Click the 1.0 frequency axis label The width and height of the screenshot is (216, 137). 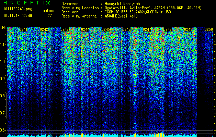click(x=3, y=62)
